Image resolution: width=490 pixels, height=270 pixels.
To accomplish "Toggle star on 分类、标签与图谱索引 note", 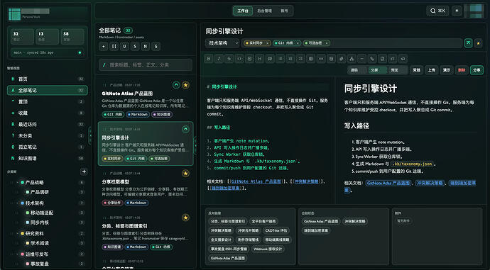I will (185, 218).
